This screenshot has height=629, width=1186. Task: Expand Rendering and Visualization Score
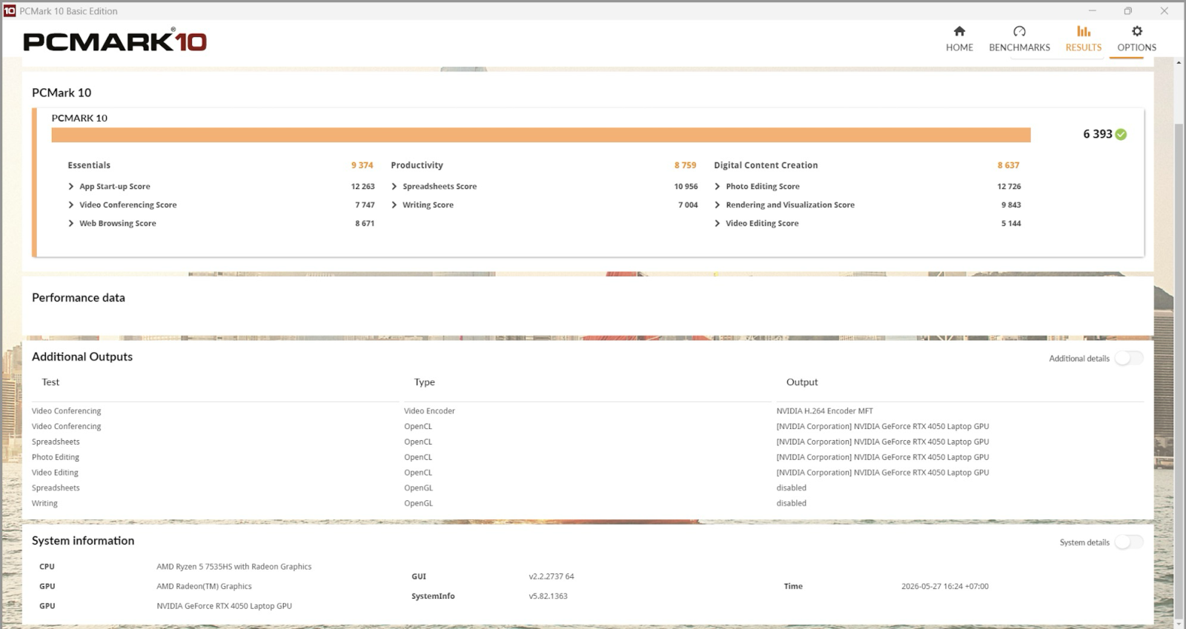718,205
